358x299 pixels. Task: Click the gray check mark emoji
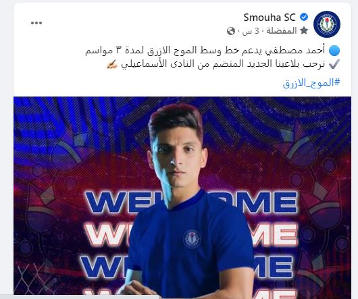(x=334, y=64)
